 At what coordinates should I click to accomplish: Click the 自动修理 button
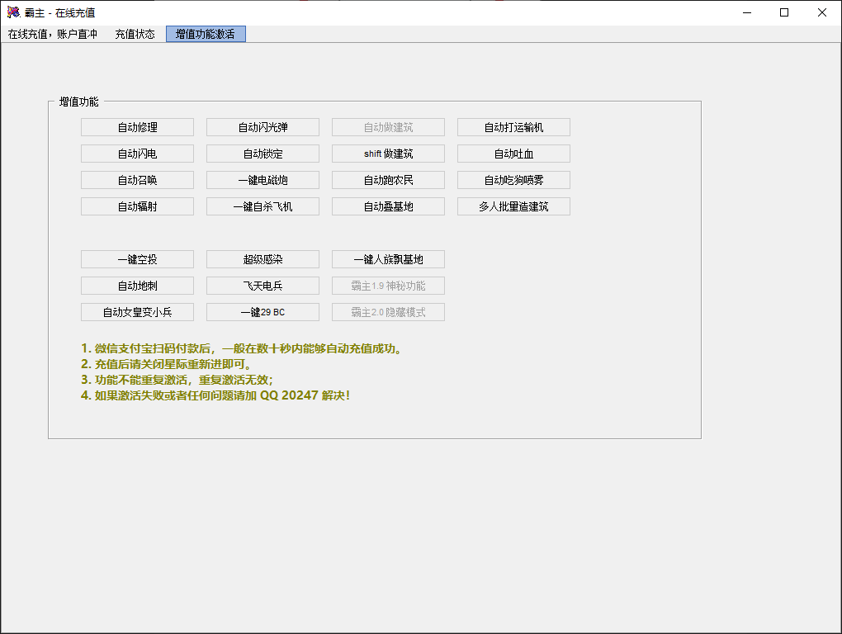click(137, 127)
